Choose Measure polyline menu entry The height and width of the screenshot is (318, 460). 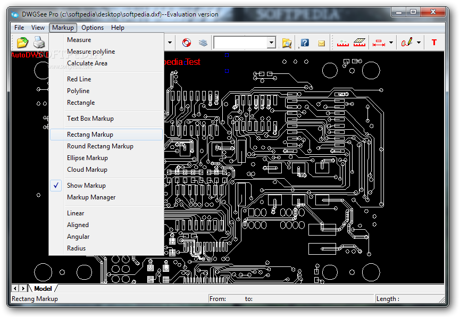[x=106, y=52]
